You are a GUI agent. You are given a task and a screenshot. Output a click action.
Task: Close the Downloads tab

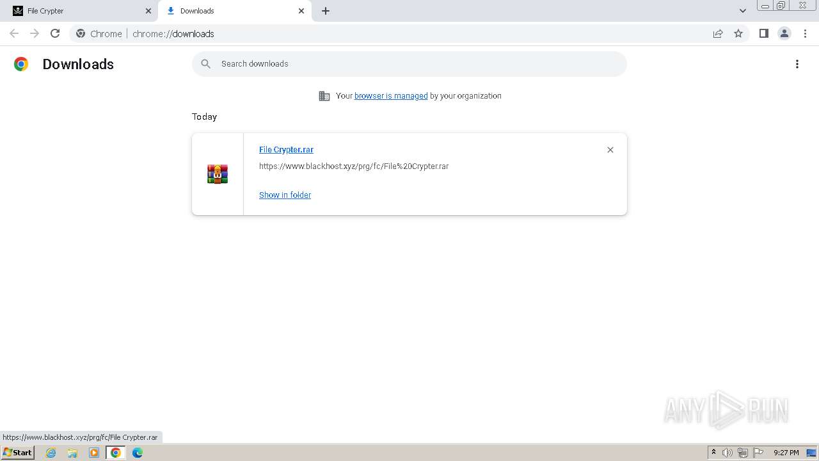coord(301,11)
